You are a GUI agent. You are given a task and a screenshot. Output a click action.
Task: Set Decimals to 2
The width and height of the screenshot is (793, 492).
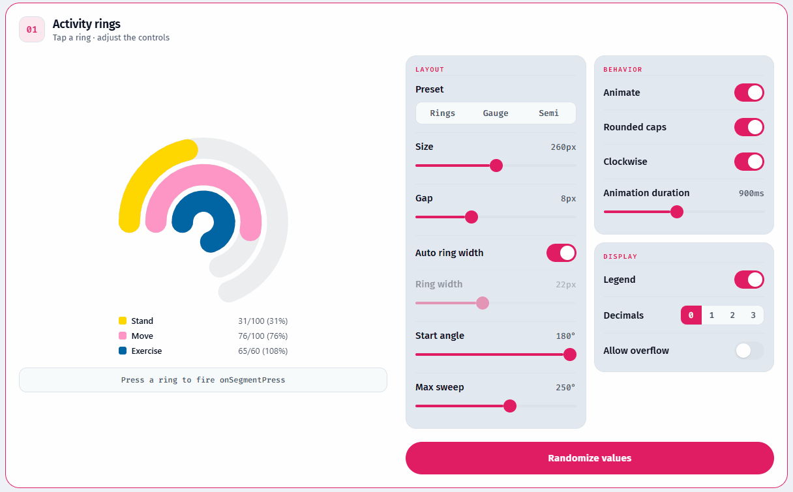click(x=732, y=315)
